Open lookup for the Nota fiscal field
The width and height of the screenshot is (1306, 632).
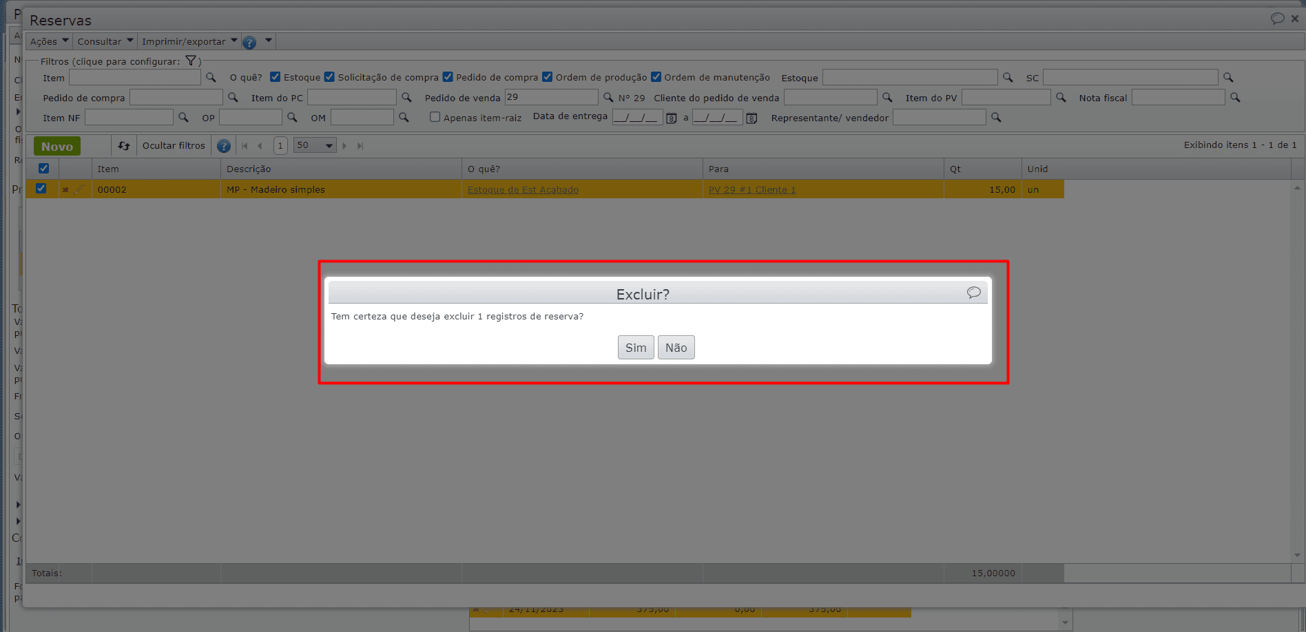tap(1235, 98)
